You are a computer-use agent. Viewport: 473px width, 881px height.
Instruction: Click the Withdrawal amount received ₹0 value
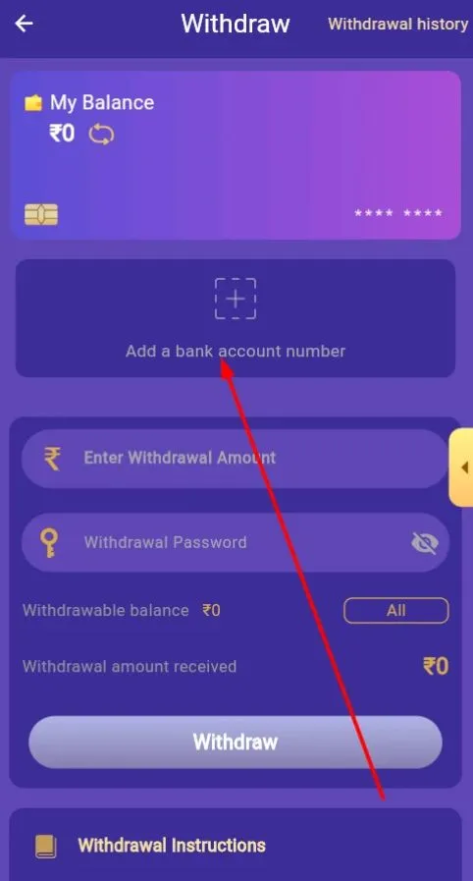click(436, 666)
